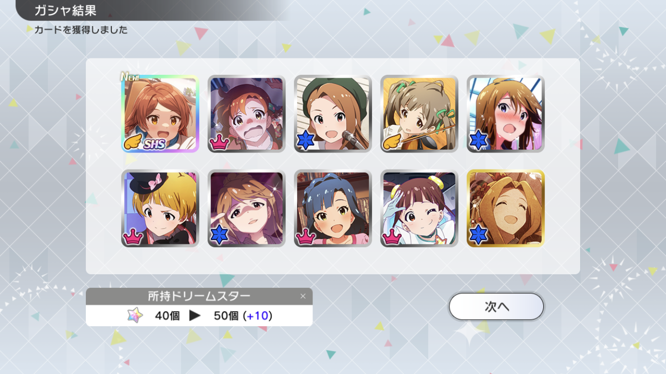Open the NEW rainbow-framed SHS card
This screenshot has height=374, width=666.
tap(160, 114)
